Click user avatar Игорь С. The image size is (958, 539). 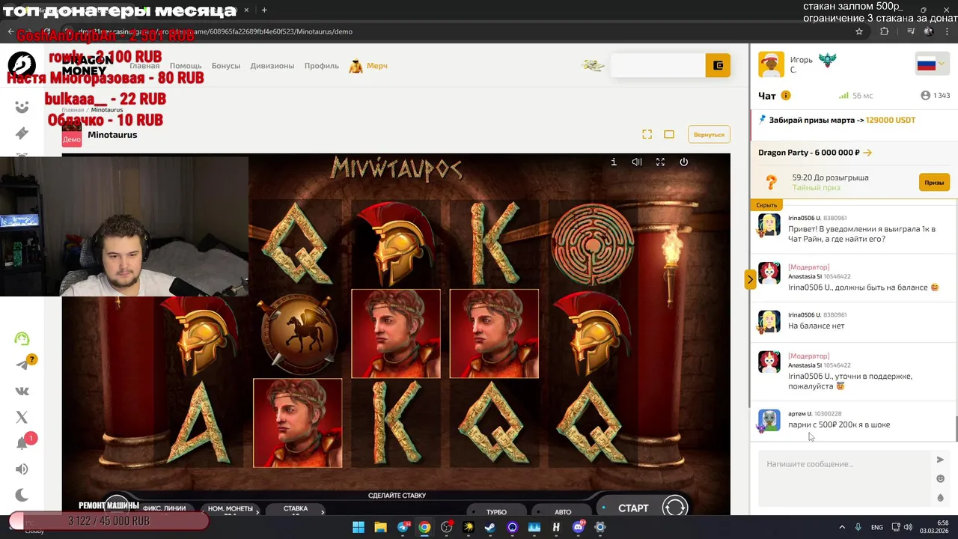click(771, 64)
